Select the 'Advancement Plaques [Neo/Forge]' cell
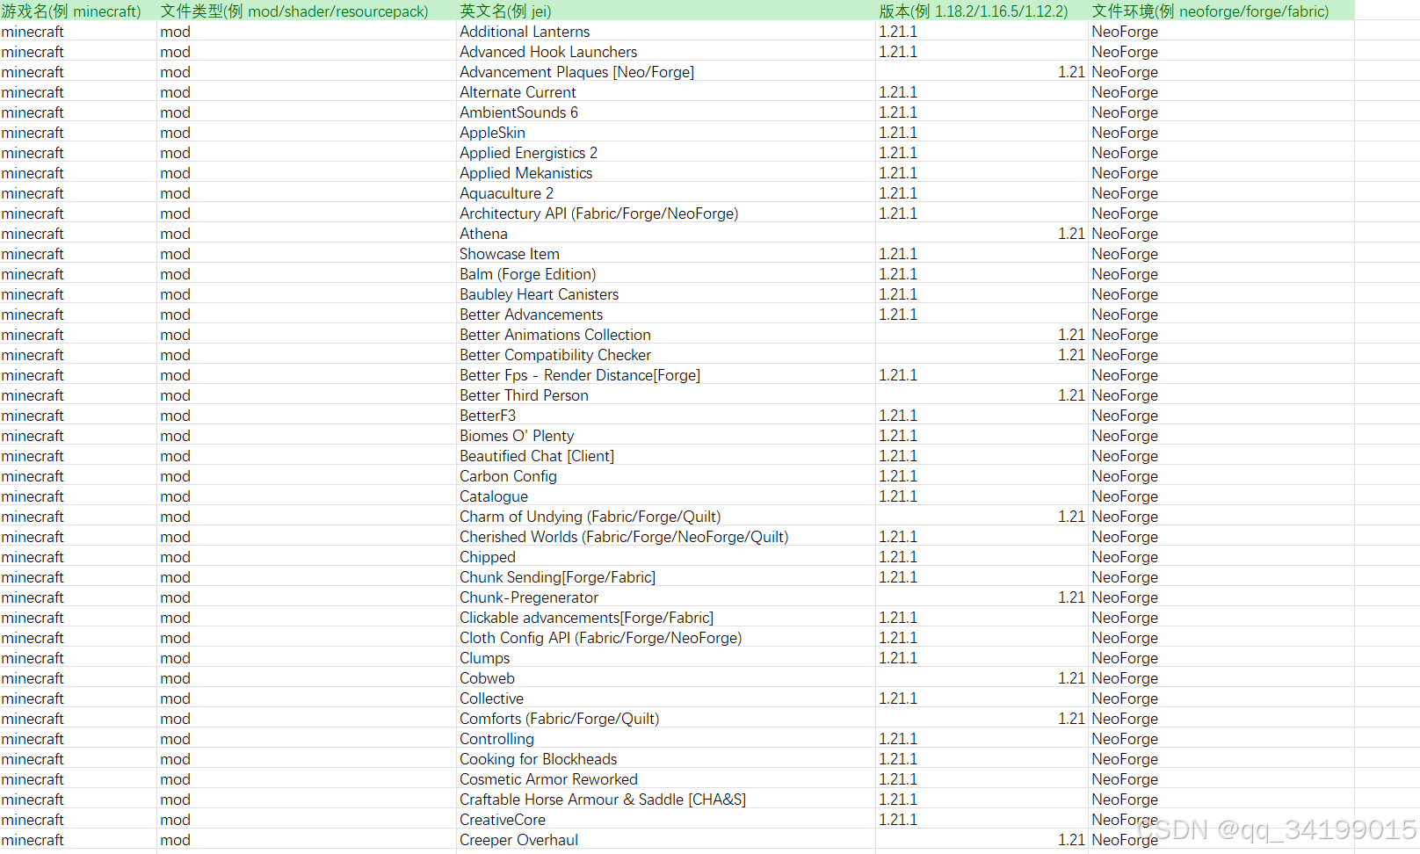 pyautogui.click(x=666, y=72)
